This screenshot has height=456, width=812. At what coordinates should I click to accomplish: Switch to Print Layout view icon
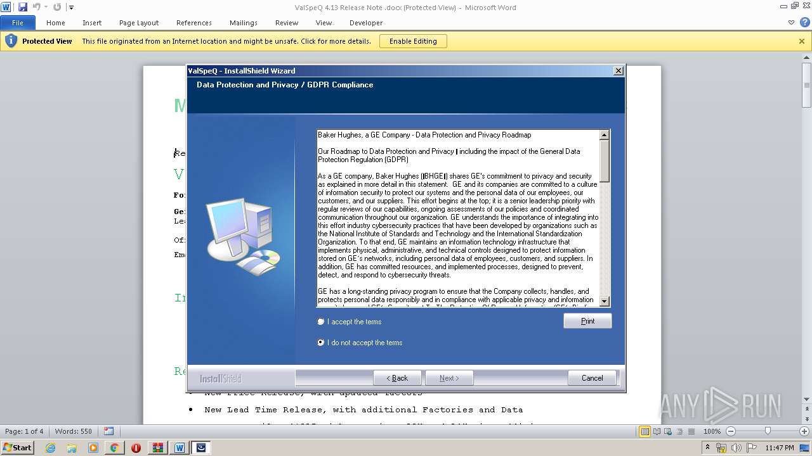pyautogui.click(x=645, y=431)
